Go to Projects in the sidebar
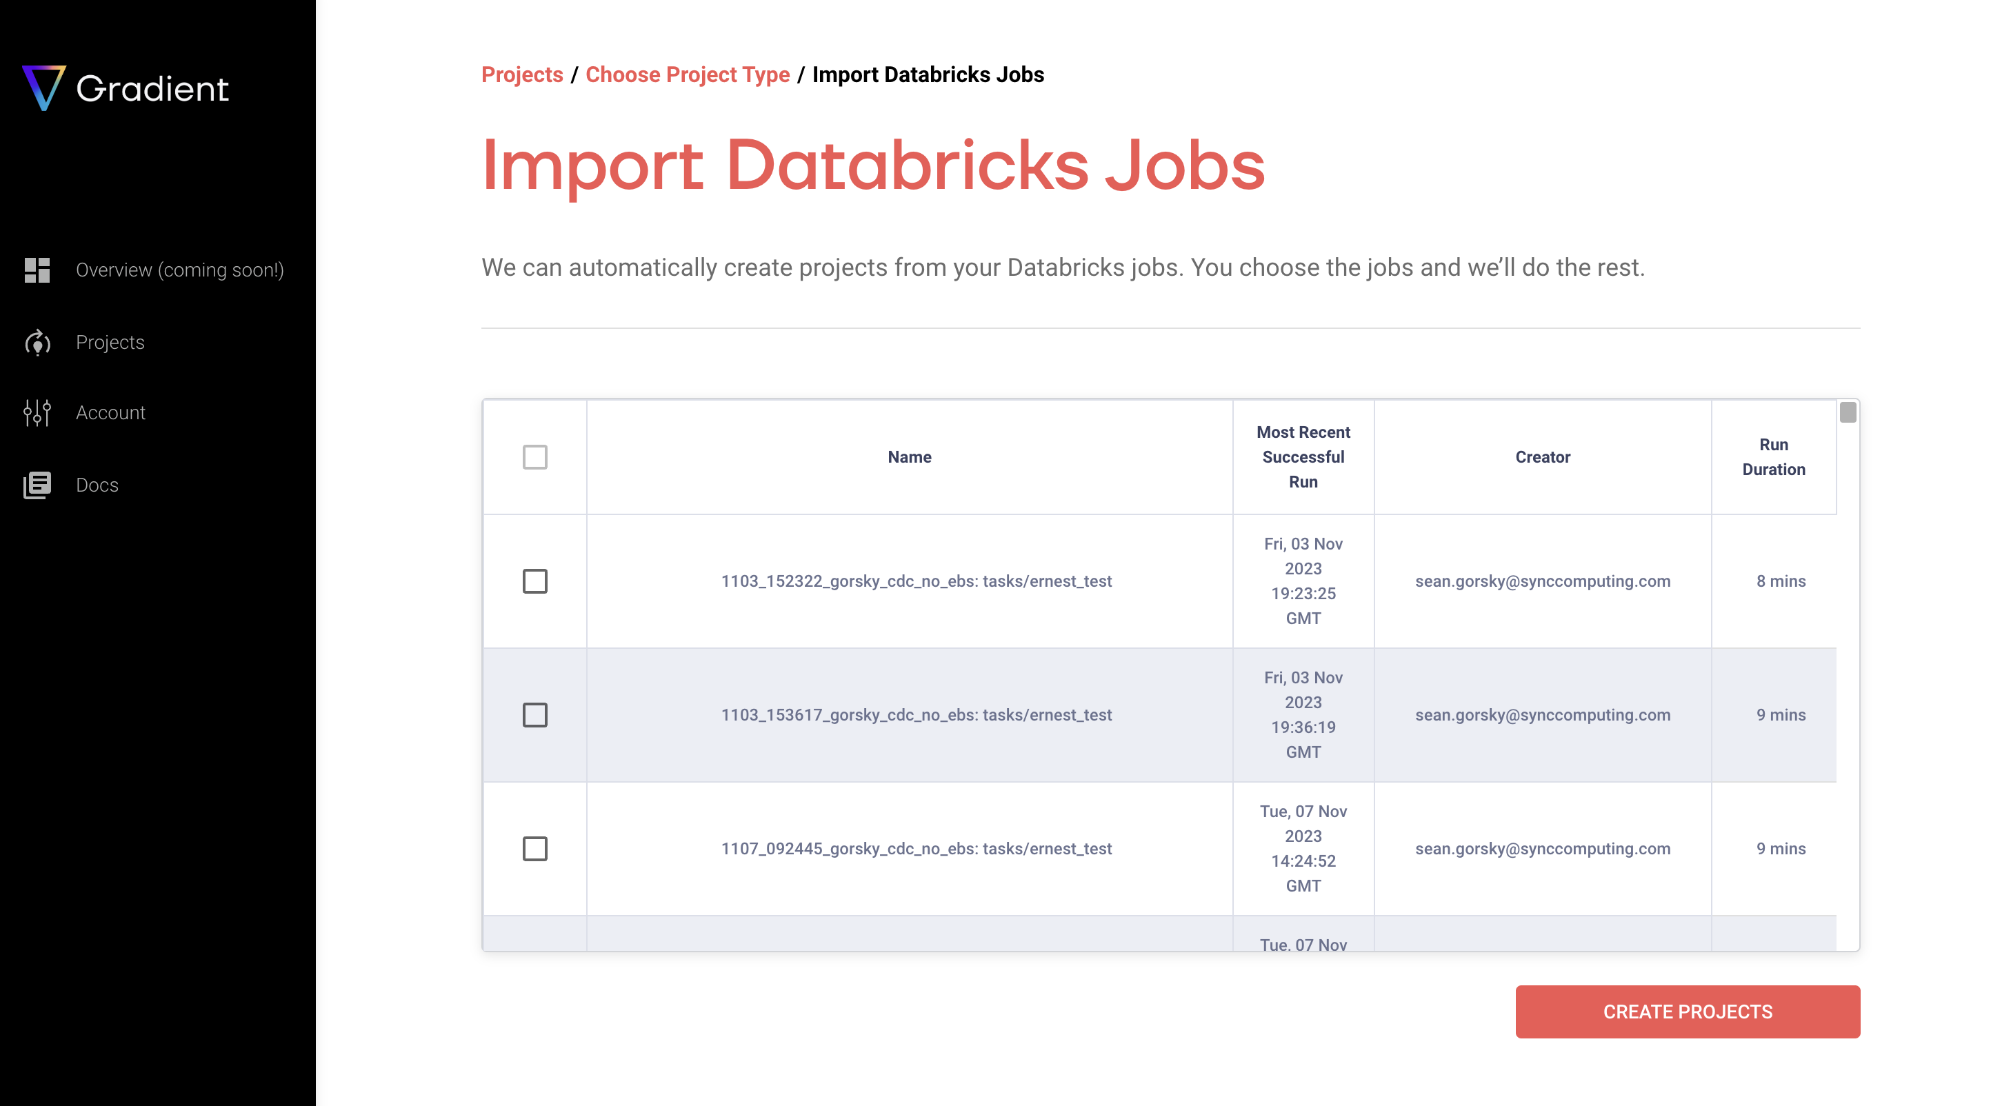The width and height of the screenshot is (2011, 1106). [110, 343]
